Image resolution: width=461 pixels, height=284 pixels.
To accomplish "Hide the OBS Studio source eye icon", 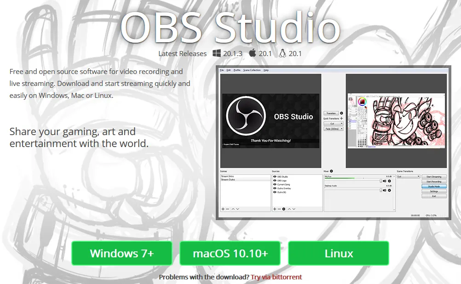I will (x=275, y=177).
